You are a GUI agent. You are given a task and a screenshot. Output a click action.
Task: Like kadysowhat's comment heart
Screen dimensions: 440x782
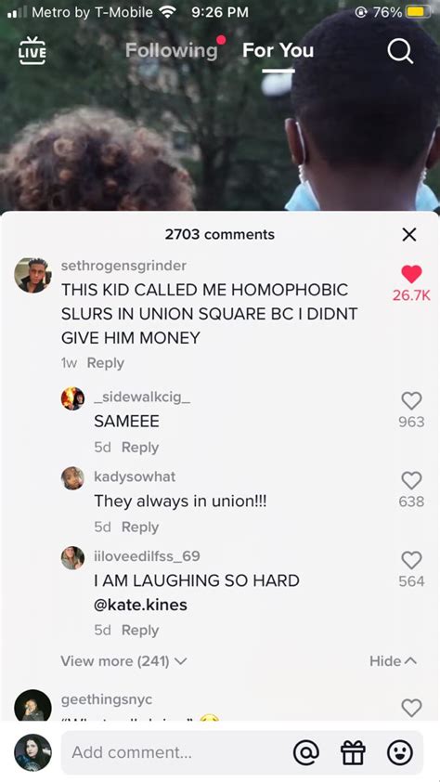411,480
